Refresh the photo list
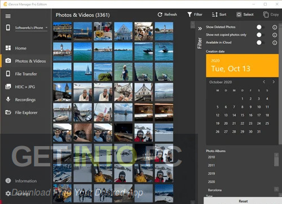Viewport: 282px width, 204px height. [168, 15]
